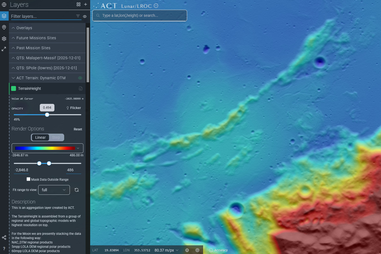
Task: Click the -2846.87 m minimum label
Action: 20,155
